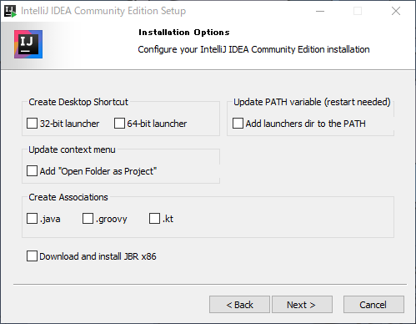Viewport: 416px width, 324px height.
Task: Check Add "Open Folder as Project" option
Action: click(x=32, y=171)
